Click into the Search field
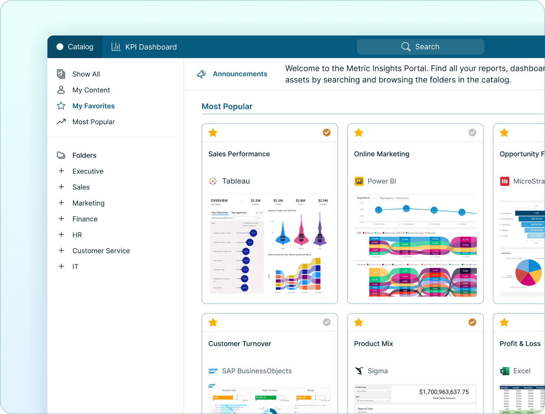This screenshot has width=545, height=414. click(420, 47)
